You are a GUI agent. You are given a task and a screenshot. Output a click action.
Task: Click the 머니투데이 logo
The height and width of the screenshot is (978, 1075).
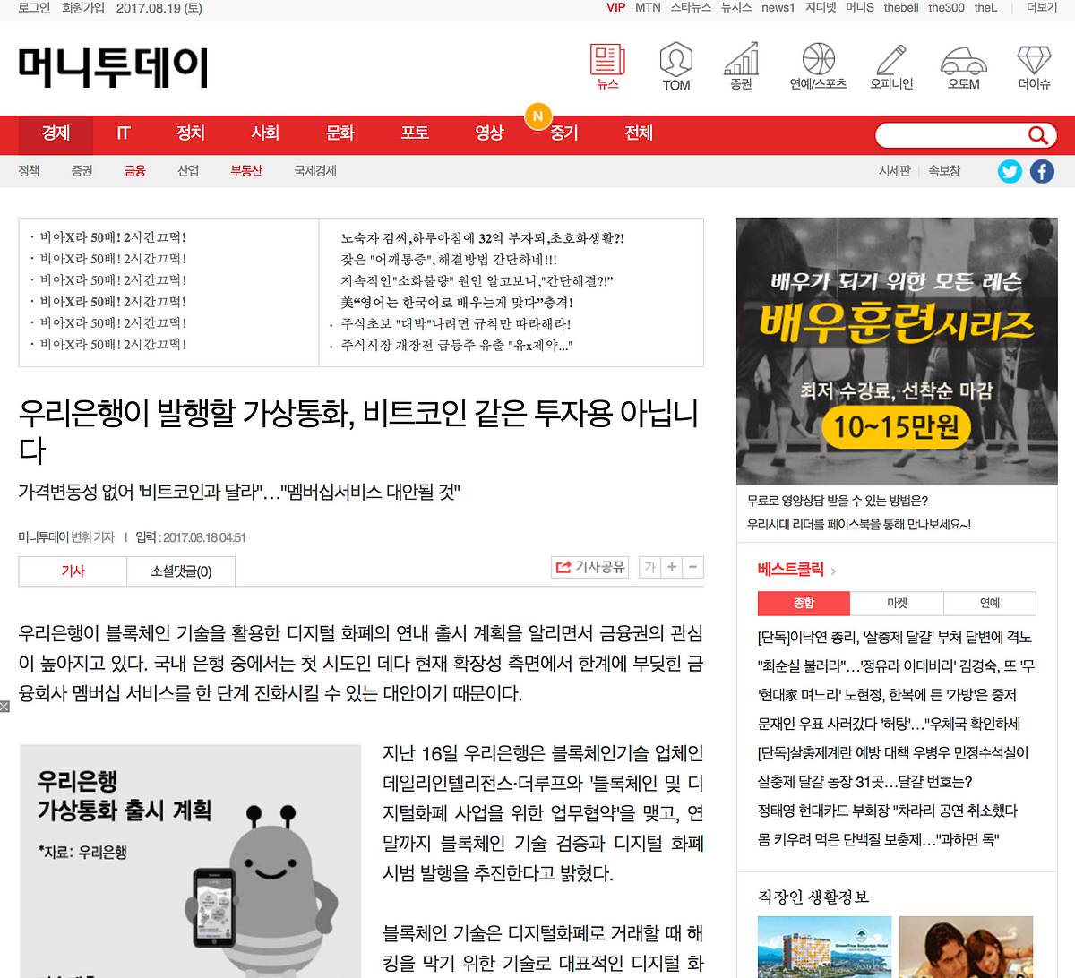114,68
